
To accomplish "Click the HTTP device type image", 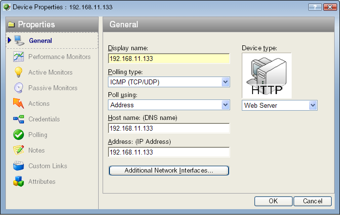I will click(267, 76).
